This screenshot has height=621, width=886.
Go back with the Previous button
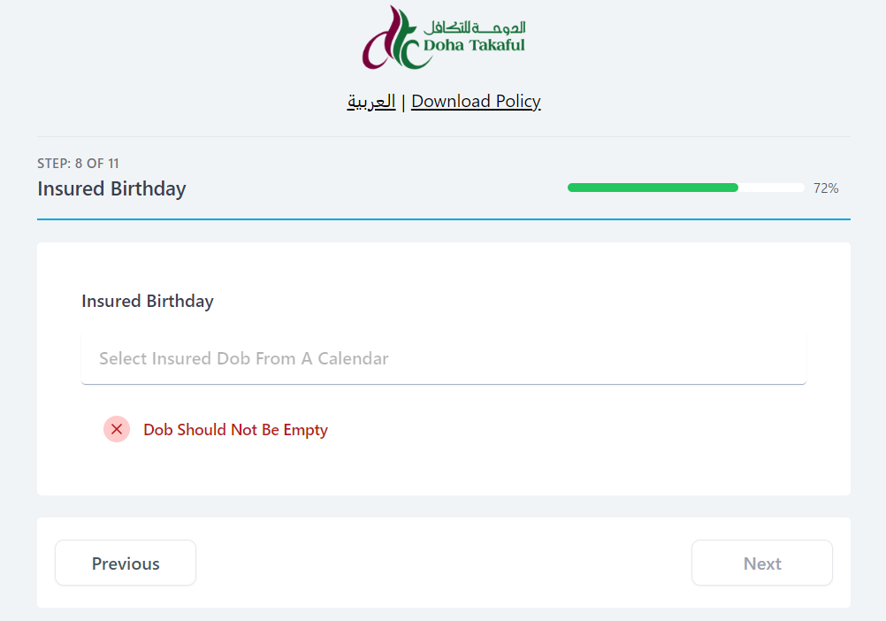tap(126, 563)
